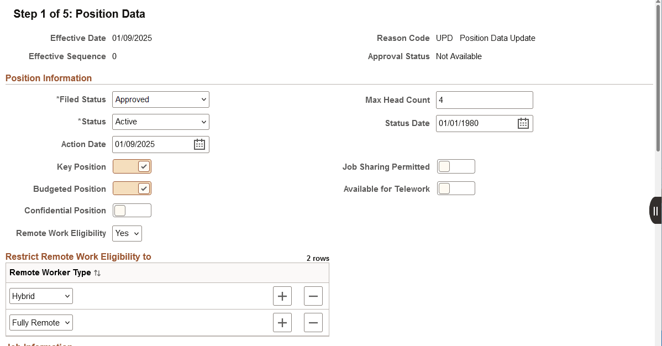Remove the Fully Remote row
This screenshot has width=662, height=346.
click(x=313, y=322)
